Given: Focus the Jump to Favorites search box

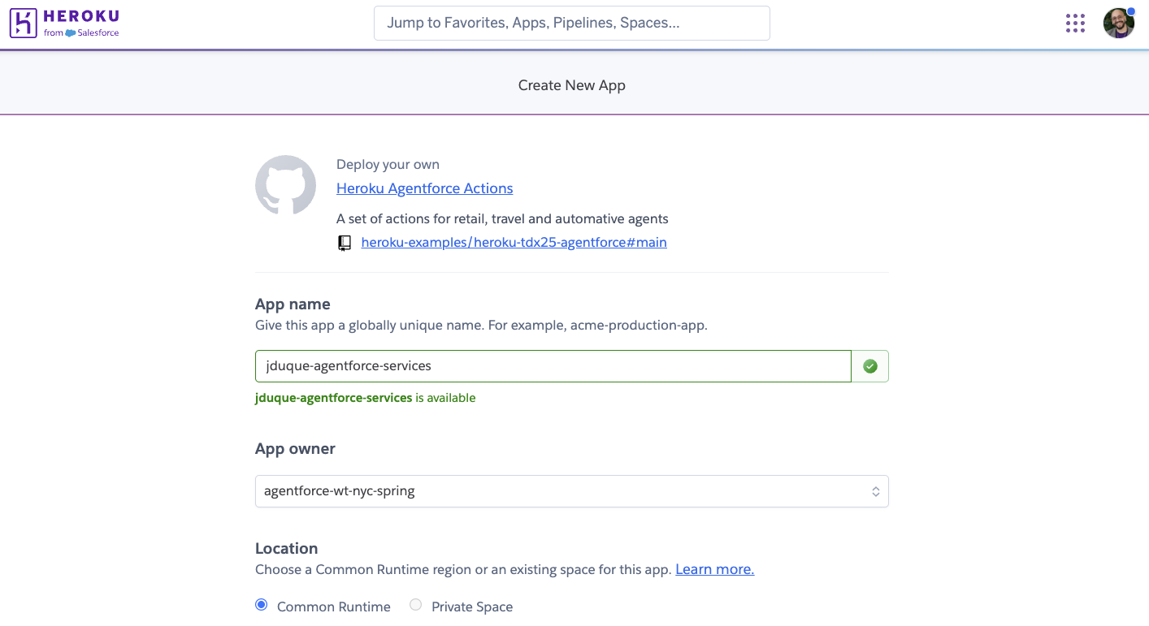Looking at the screenshot, I should pos(571,23).
